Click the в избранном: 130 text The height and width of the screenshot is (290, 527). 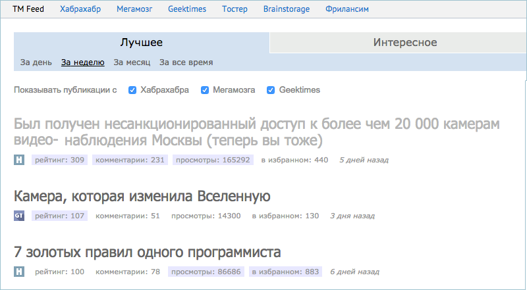coord(285,216)
